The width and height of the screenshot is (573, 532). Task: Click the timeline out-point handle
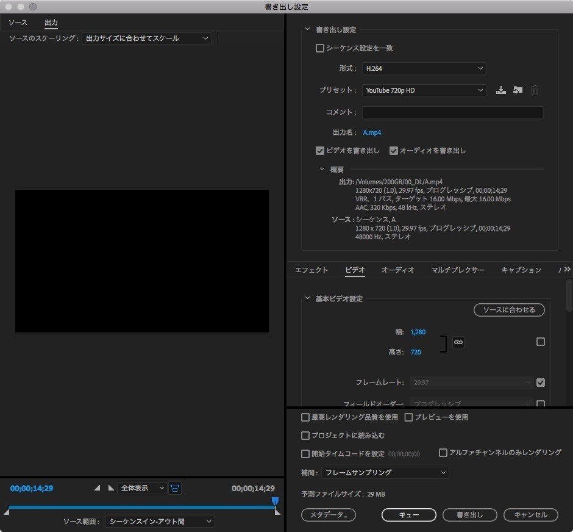click(x=277, y=512)
